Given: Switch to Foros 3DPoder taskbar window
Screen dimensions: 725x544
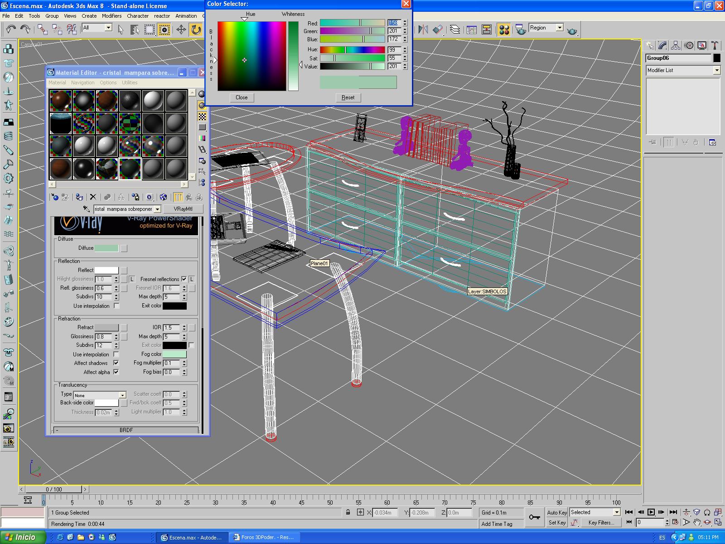Looking at the screenshot, I should (x=264, y=537).
